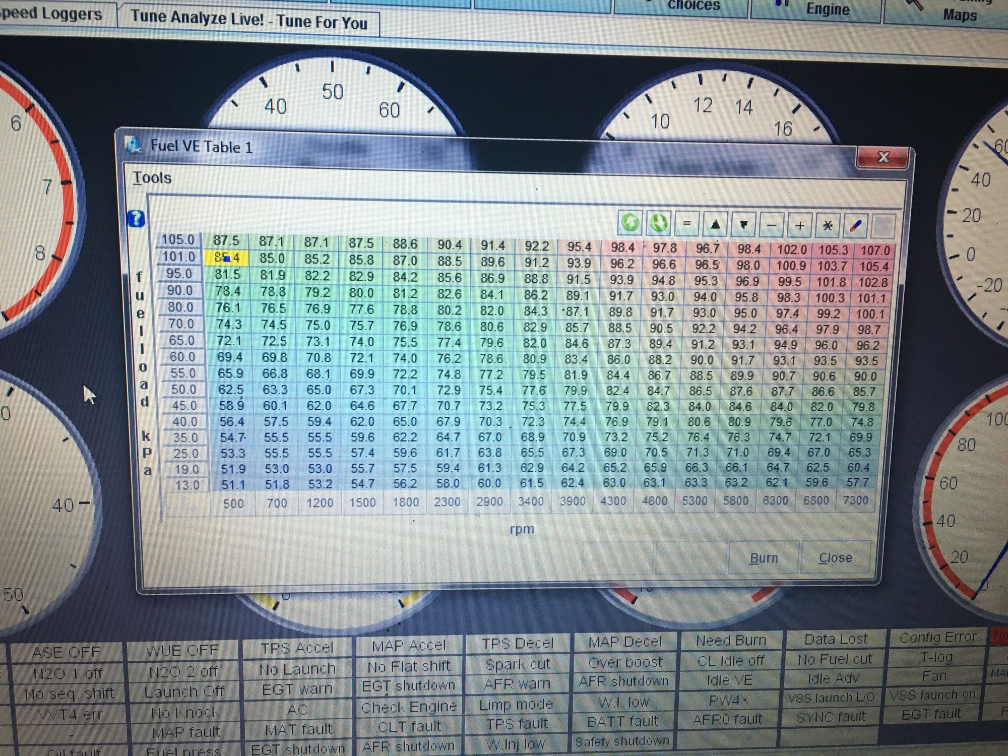Select the highlighted yellow VE cell
Image resolution: width=1008 pixels, height=756 pixels.
click(x=227, y=258)
